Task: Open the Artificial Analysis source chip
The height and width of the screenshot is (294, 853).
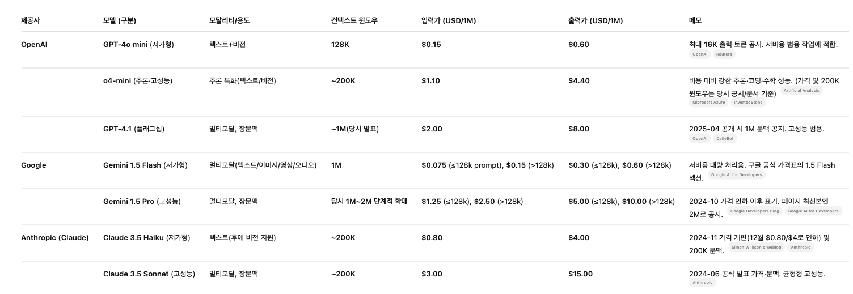Action: [801, 91]
